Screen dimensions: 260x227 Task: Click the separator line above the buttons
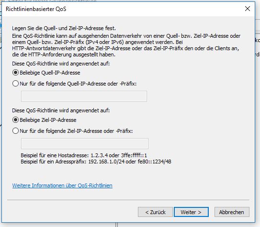[x=128, y=200]
